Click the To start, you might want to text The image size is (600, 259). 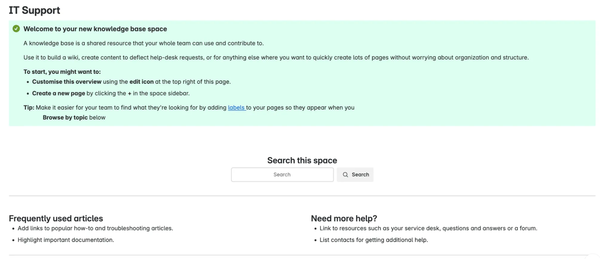(x=62, y=72)
